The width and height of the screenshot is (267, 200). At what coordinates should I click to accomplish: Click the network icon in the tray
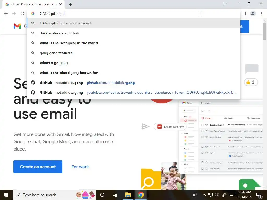(x=210, y=195)
